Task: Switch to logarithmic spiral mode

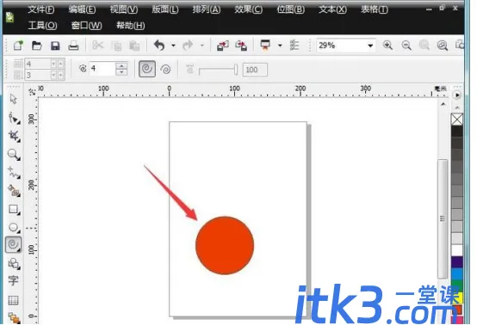Action: pyautogui.click(x=165, y=70)
